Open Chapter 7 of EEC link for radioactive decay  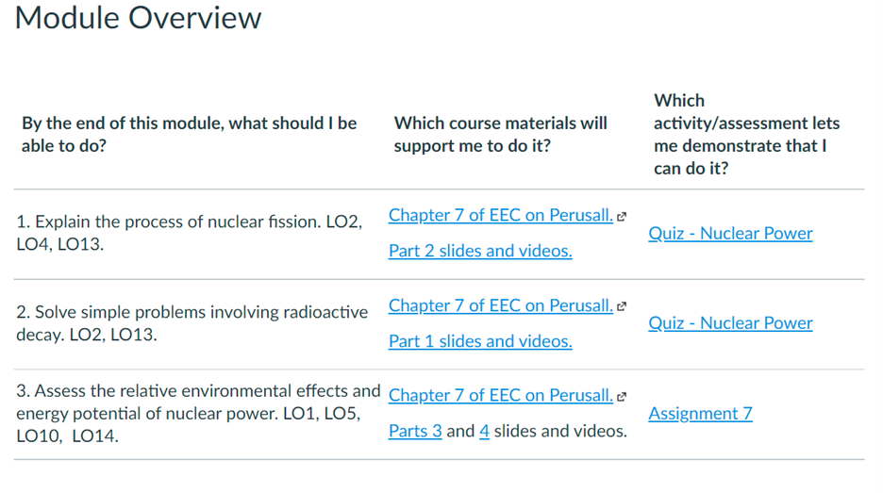click(x=500, y=305)
